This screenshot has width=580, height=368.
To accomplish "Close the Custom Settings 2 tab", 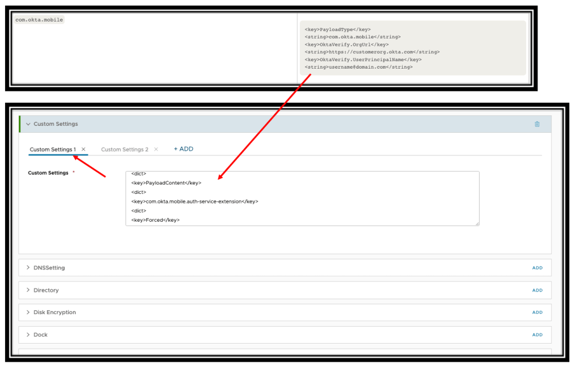I will pos(156,150).
